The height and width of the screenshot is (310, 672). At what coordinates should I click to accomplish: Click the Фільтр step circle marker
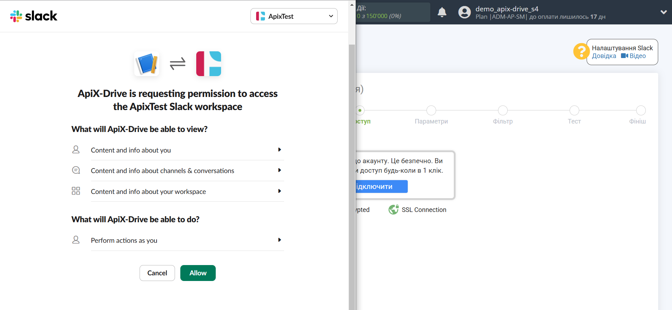503,110
